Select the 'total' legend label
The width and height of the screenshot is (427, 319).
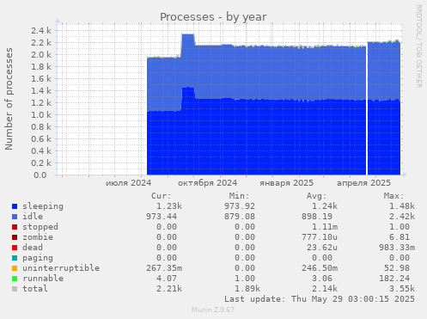click(x=35, y=289)
